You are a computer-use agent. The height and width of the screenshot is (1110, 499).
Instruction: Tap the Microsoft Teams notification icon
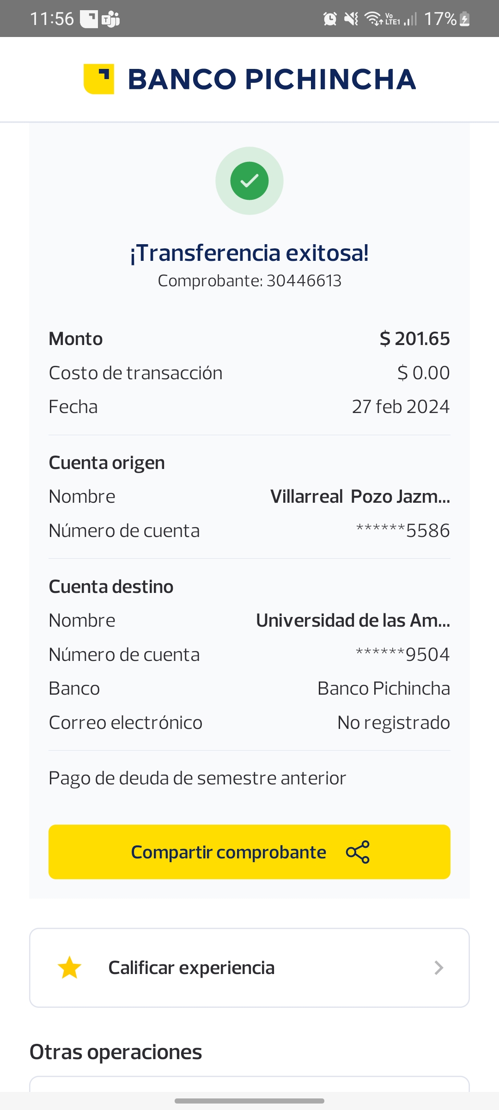(x=111, y=19)
